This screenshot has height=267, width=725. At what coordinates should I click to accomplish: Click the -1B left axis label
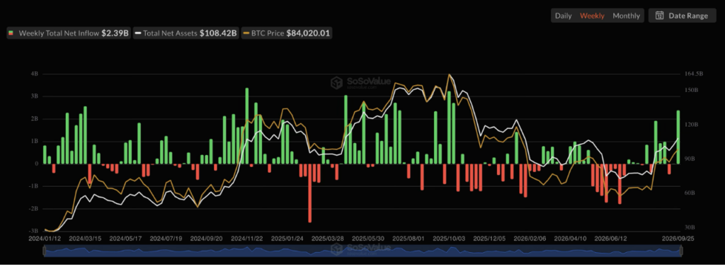click(34, 186)
